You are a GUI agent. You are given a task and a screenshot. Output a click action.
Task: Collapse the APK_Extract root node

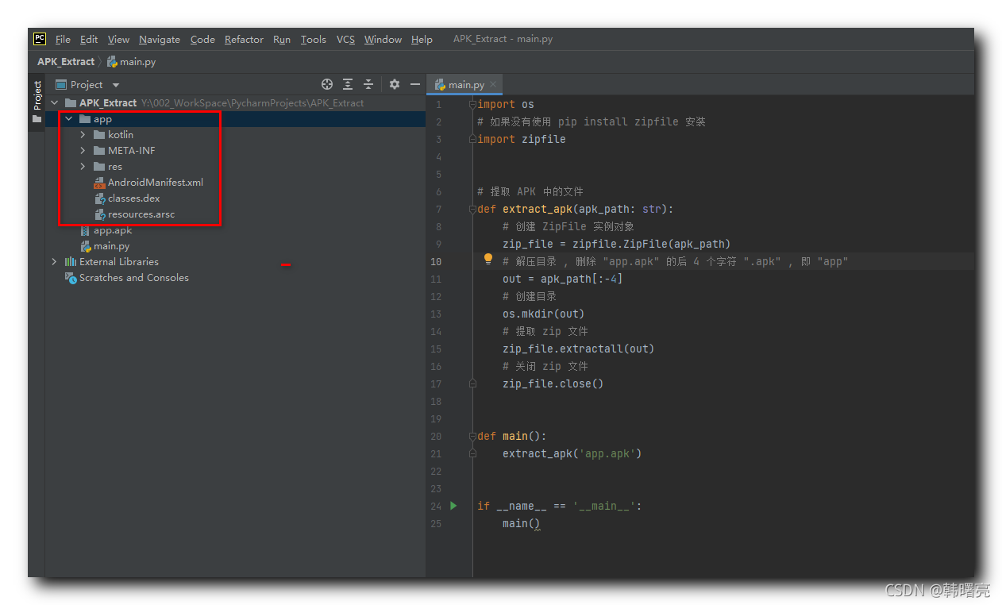point(54,103)
